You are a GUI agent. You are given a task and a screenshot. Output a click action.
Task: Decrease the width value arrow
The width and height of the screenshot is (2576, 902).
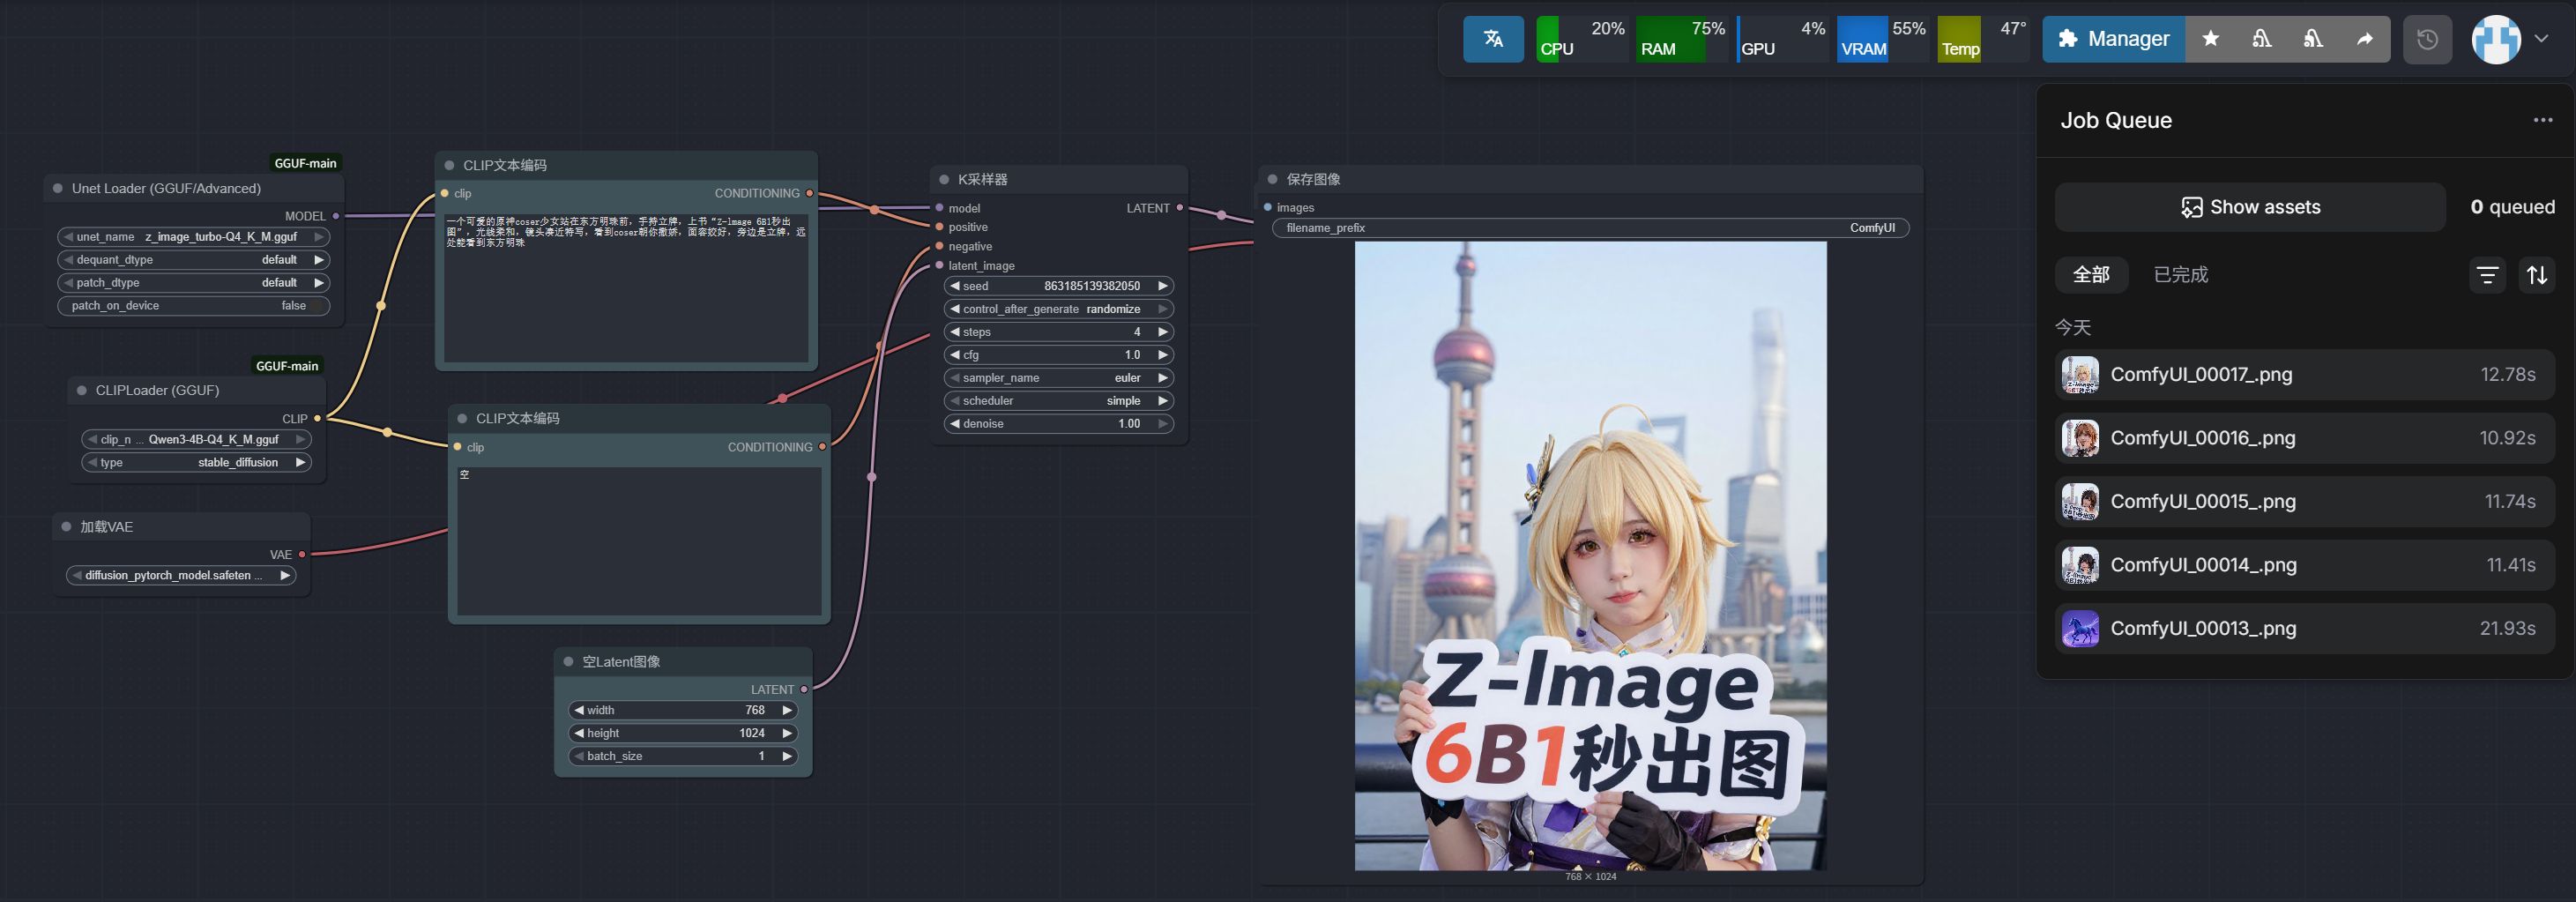coord(579,711)
